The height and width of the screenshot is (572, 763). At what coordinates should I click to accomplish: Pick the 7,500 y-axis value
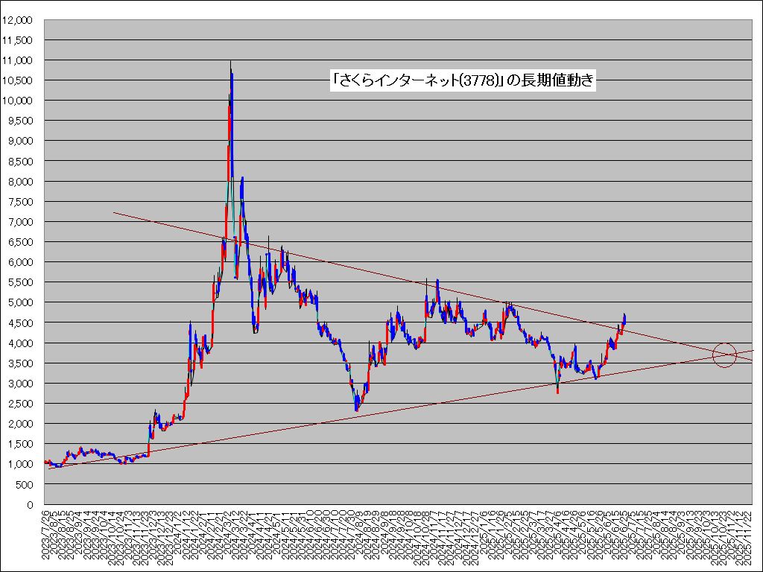20,202
